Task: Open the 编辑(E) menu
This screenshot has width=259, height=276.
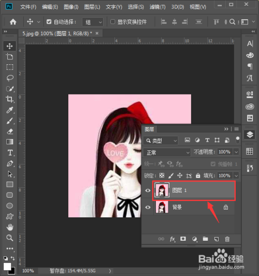Action: [50, 7]
